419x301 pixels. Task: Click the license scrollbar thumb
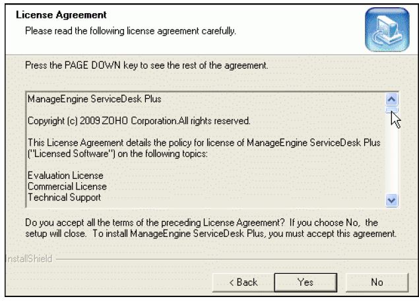pyautogui.click(x=392, y=110)
